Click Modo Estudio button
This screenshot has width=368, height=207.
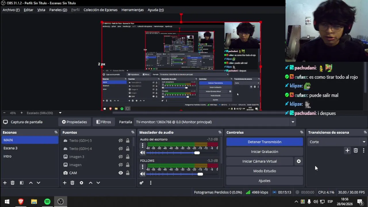[x=264, y=171]
